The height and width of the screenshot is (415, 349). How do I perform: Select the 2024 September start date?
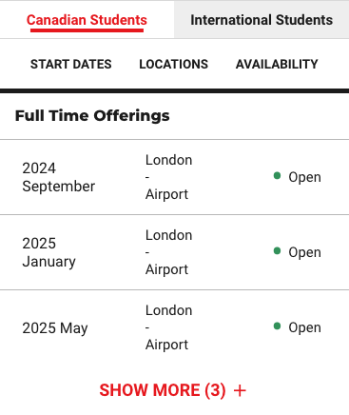(x=59, y=177)
